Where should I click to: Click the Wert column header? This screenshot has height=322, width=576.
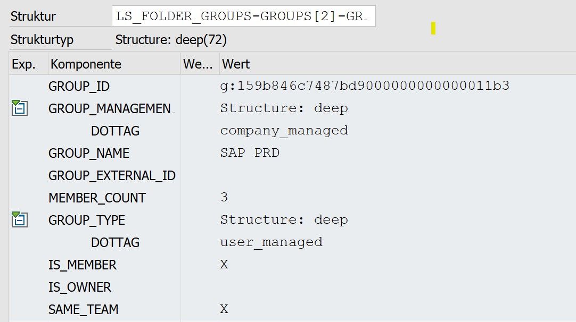pos(235,64)
